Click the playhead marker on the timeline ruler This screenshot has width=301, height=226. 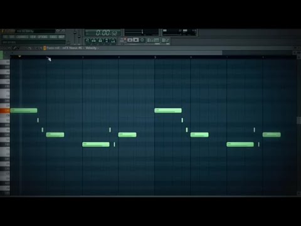pos(19,56)
